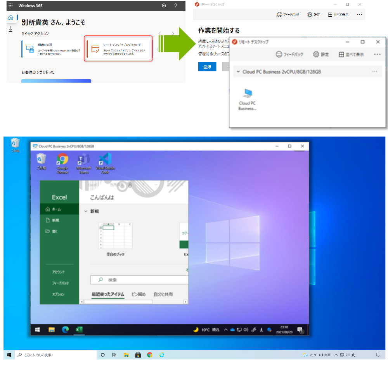Switch to the 自分と共有 tab
This screenshot has height=366, width=388.
pos(163,294)
